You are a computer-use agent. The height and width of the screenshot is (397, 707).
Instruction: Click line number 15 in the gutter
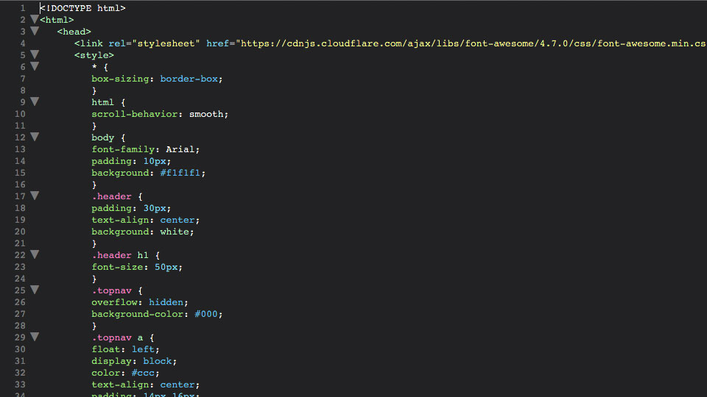[20, 173]
